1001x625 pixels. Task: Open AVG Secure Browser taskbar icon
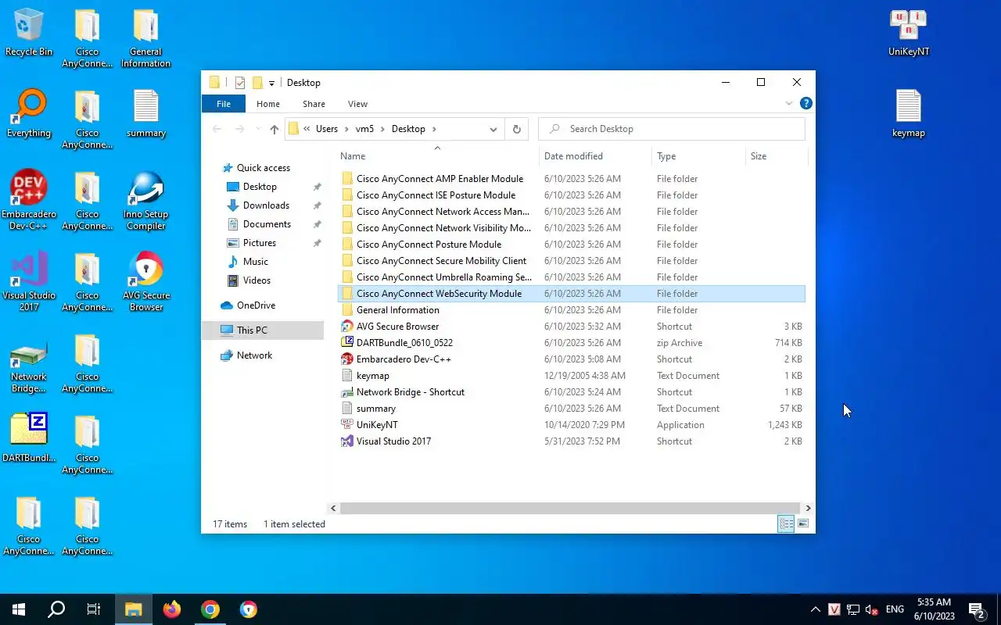click(x=249, y=609)
